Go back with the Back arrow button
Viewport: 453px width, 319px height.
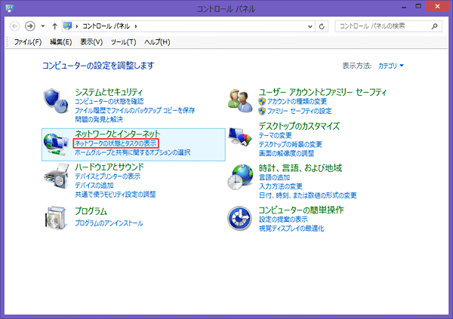(15, 26)
